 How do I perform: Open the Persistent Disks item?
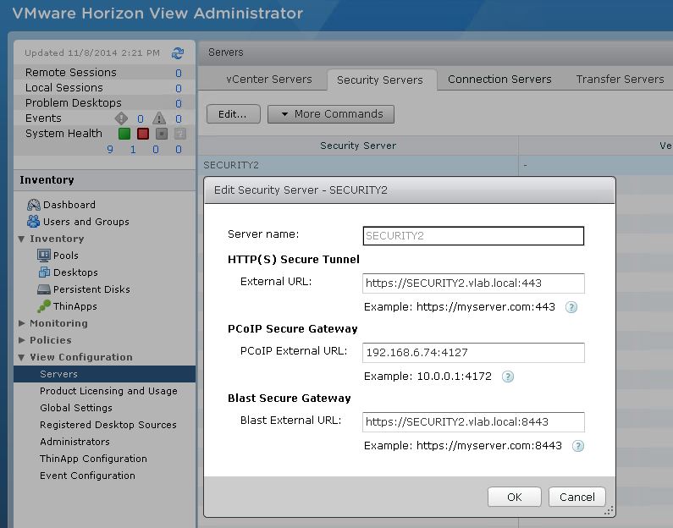[x=91, y=289]
